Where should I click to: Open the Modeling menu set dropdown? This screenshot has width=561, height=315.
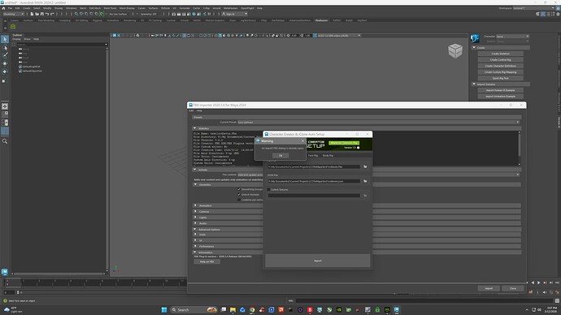13,14
